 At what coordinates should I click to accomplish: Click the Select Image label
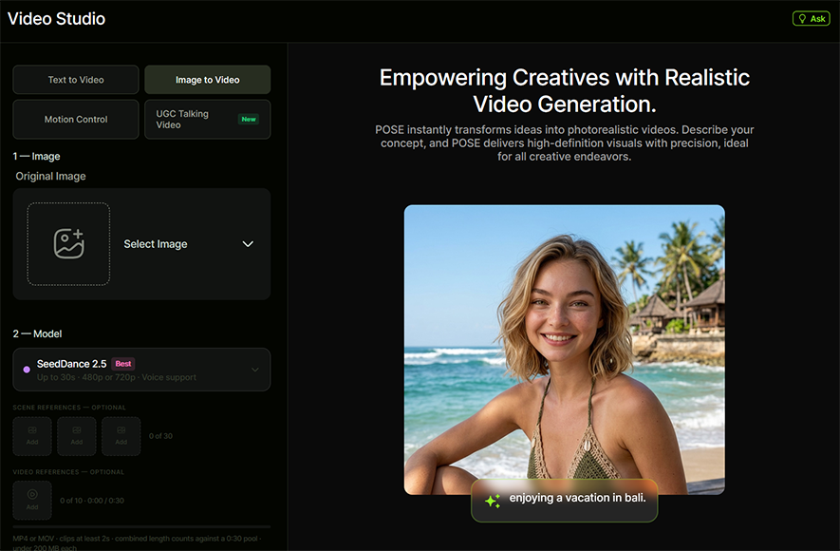(x=156, y=244)
